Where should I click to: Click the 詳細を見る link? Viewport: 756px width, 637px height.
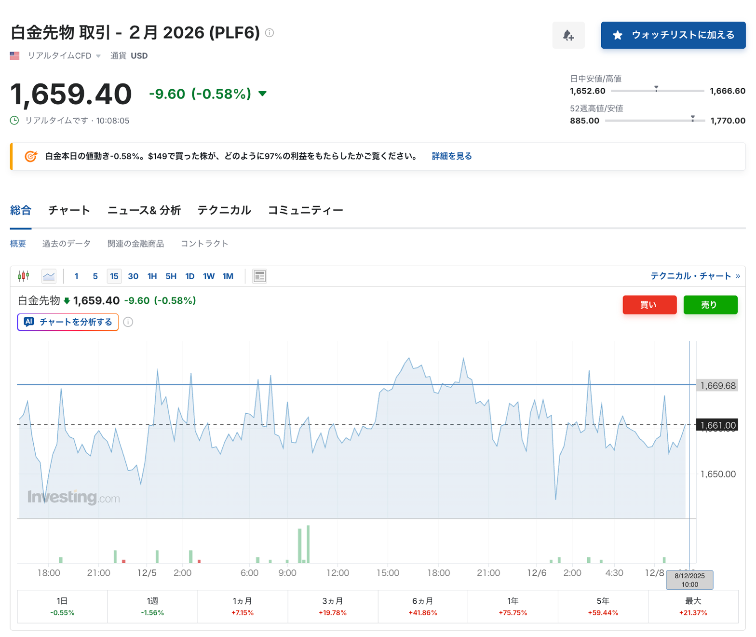coord(451,156)
